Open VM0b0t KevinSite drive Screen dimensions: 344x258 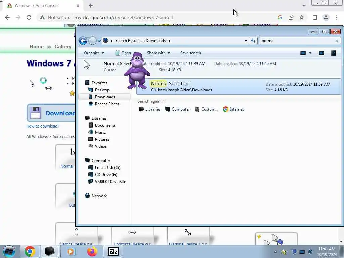click(x=110, y=182)
